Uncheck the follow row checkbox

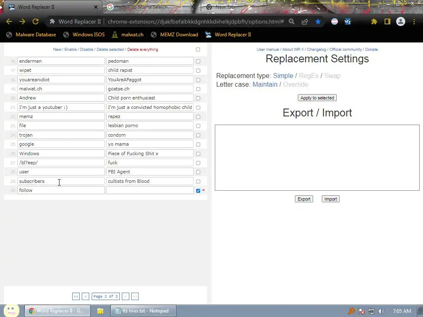click(x=198, y=191)
